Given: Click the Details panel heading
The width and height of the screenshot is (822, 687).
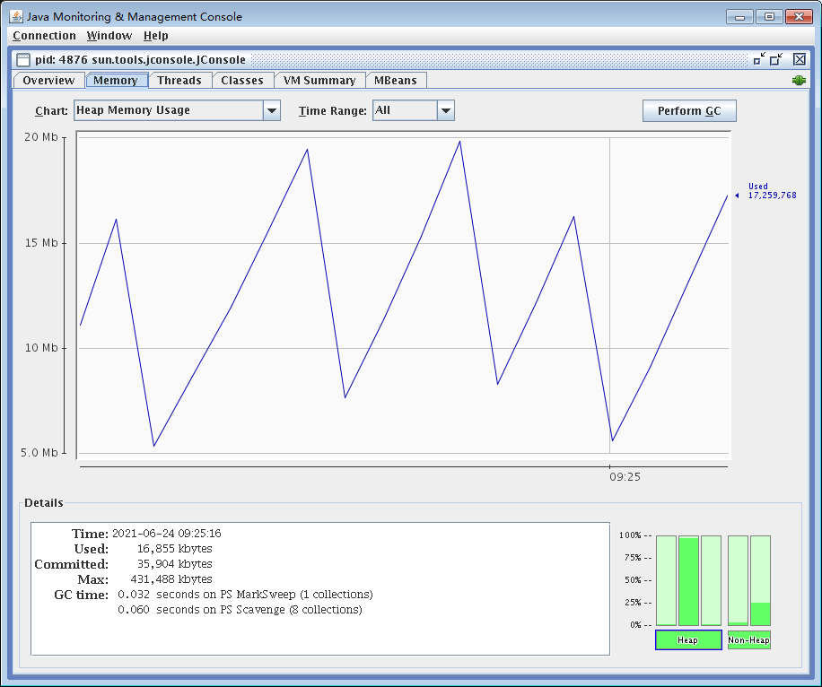Looking at the screenshot, I should 43,503.
